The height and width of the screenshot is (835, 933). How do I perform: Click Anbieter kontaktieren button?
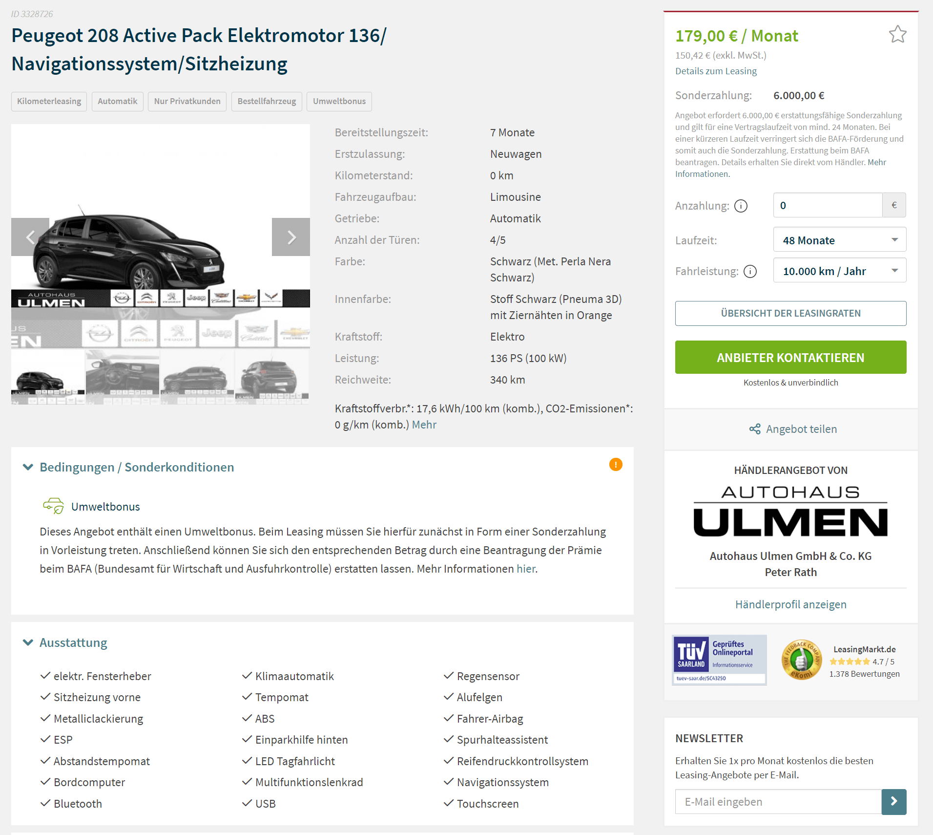pos(790,357)
